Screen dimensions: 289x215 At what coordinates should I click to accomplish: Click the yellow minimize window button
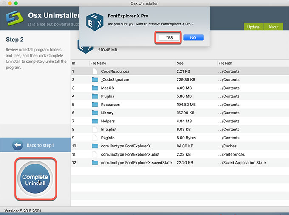10,3
